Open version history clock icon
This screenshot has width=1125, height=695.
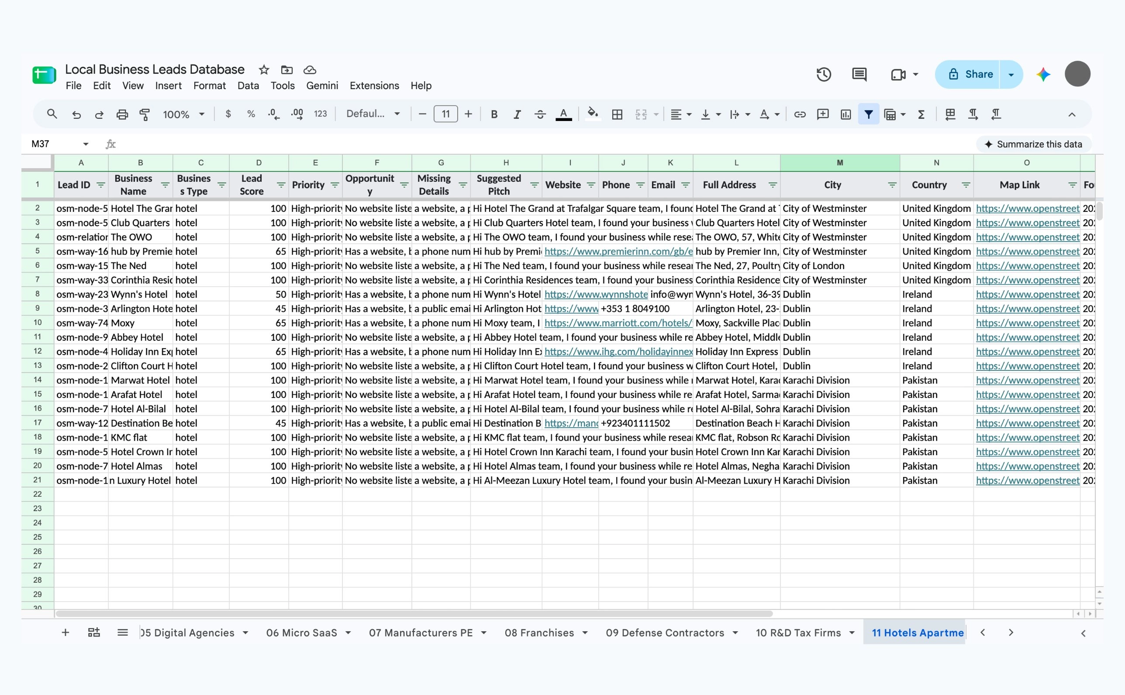pos(824,74)
